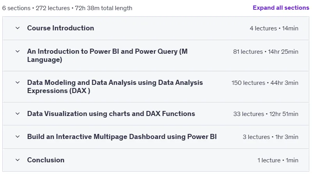Open Data Visualization using charts title
The width and height of the screenshot is (312, 174).
pyautogui.click(x=111, y=114)
